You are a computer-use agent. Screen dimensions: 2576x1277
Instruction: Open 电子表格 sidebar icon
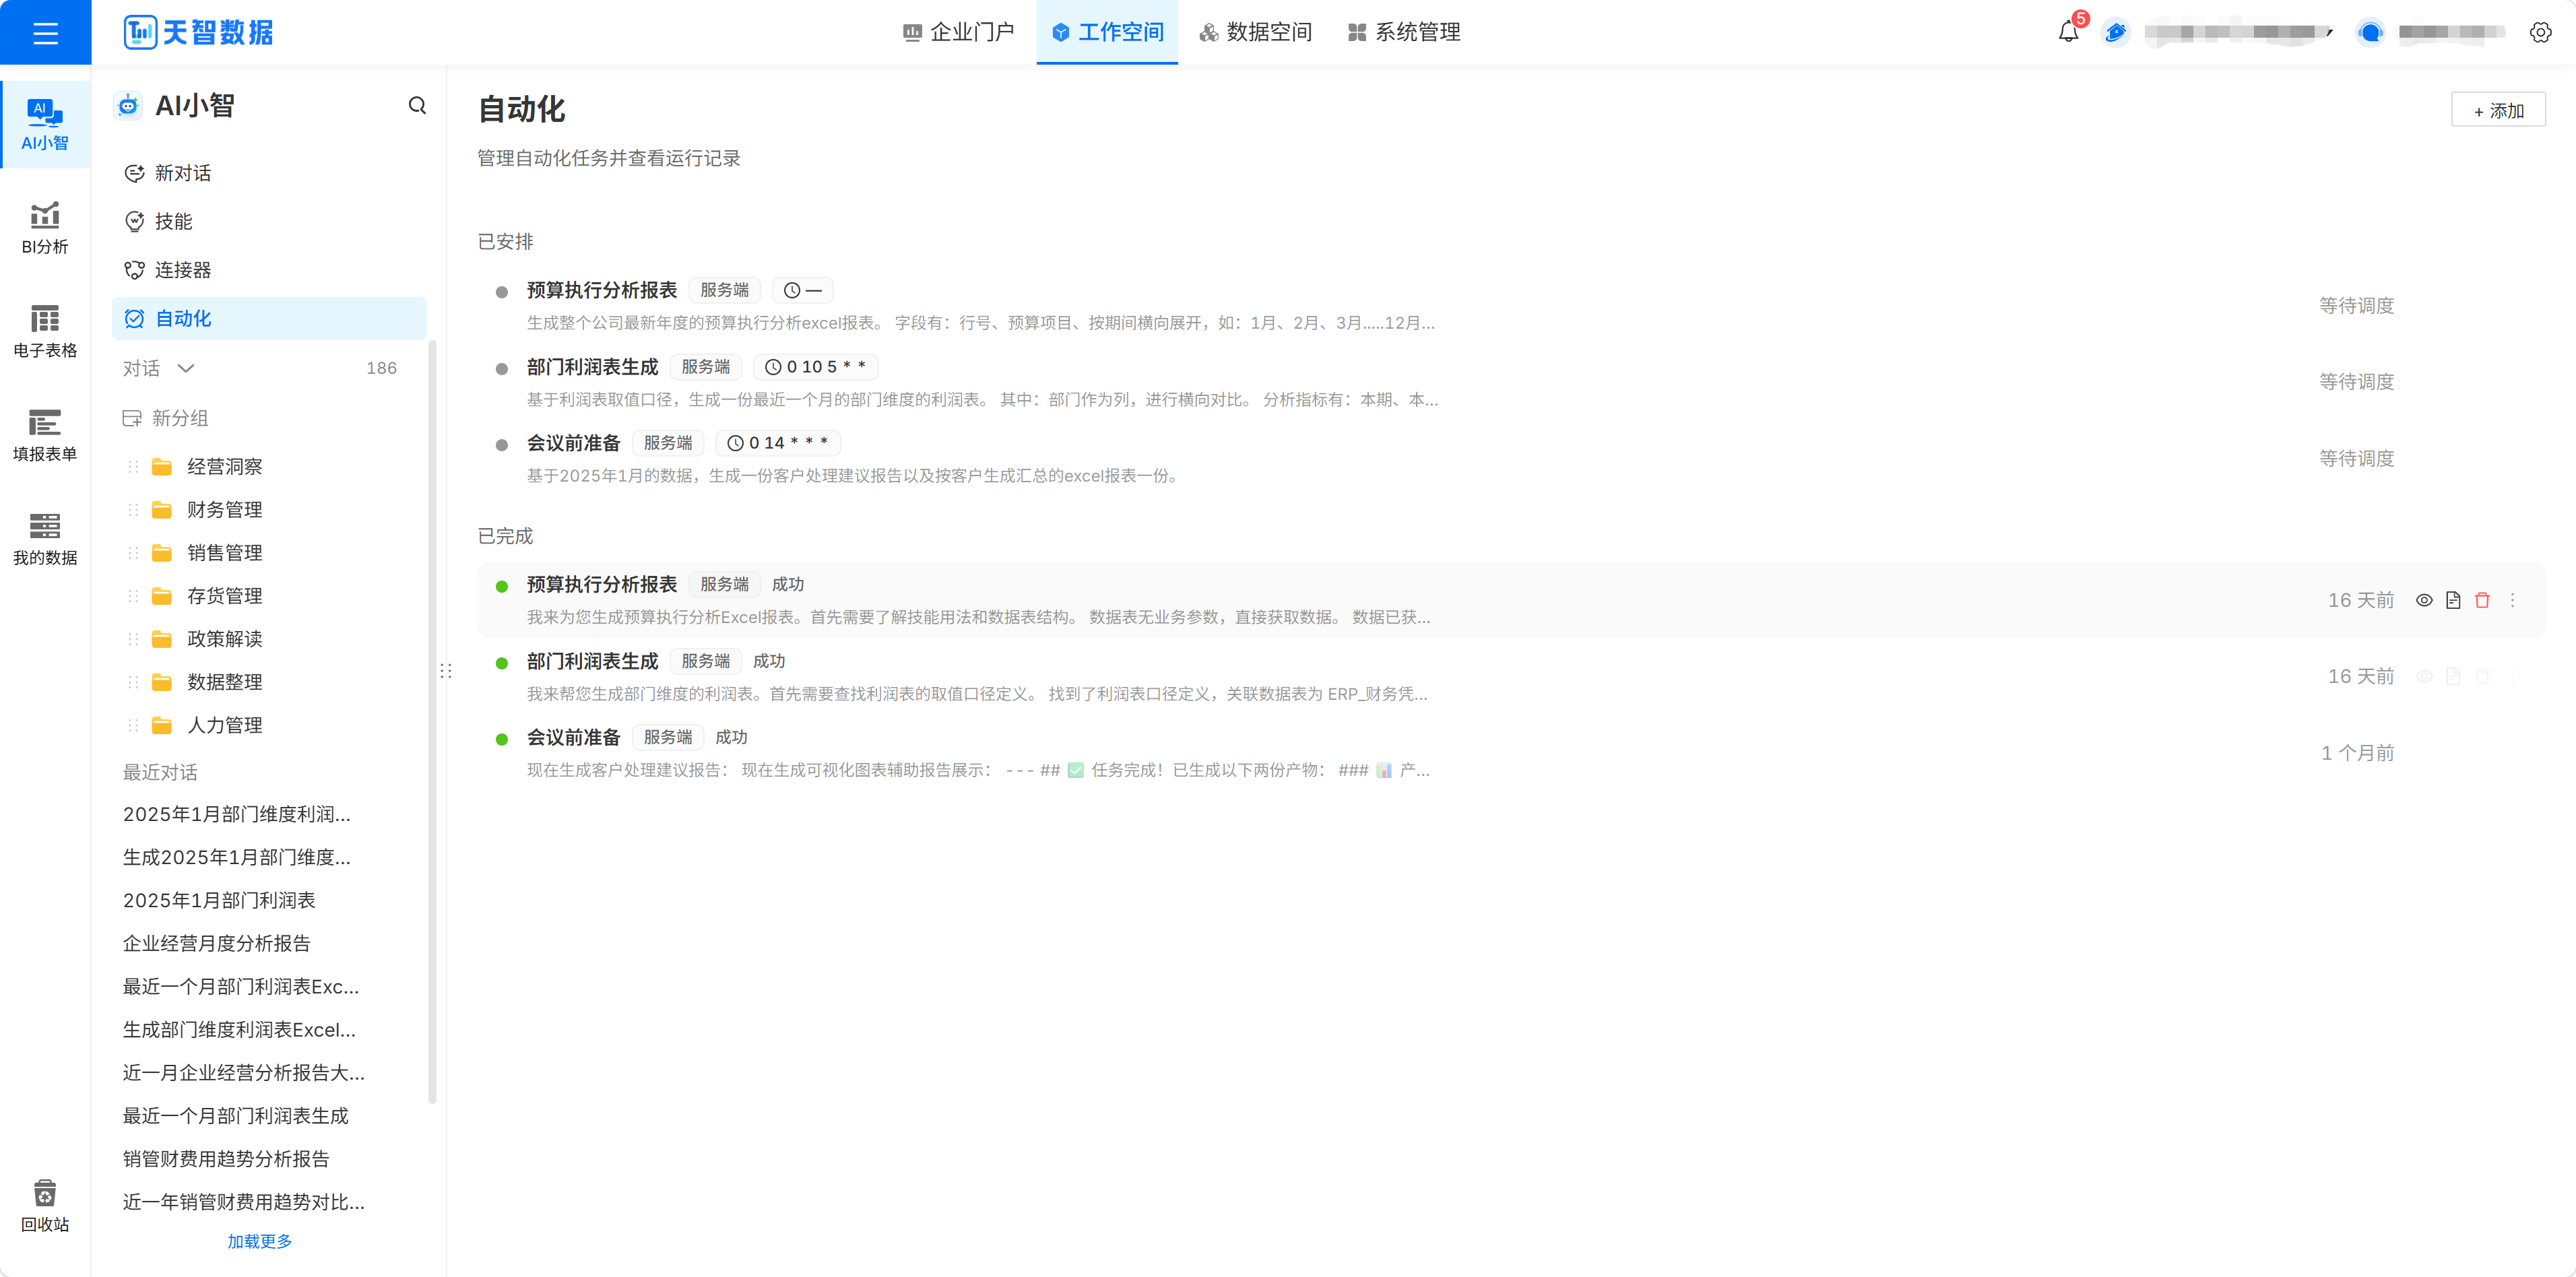45,332
